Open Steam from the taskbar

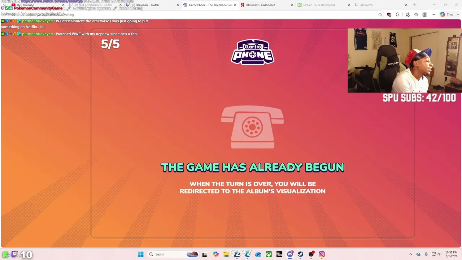click(x=300, y=254)
